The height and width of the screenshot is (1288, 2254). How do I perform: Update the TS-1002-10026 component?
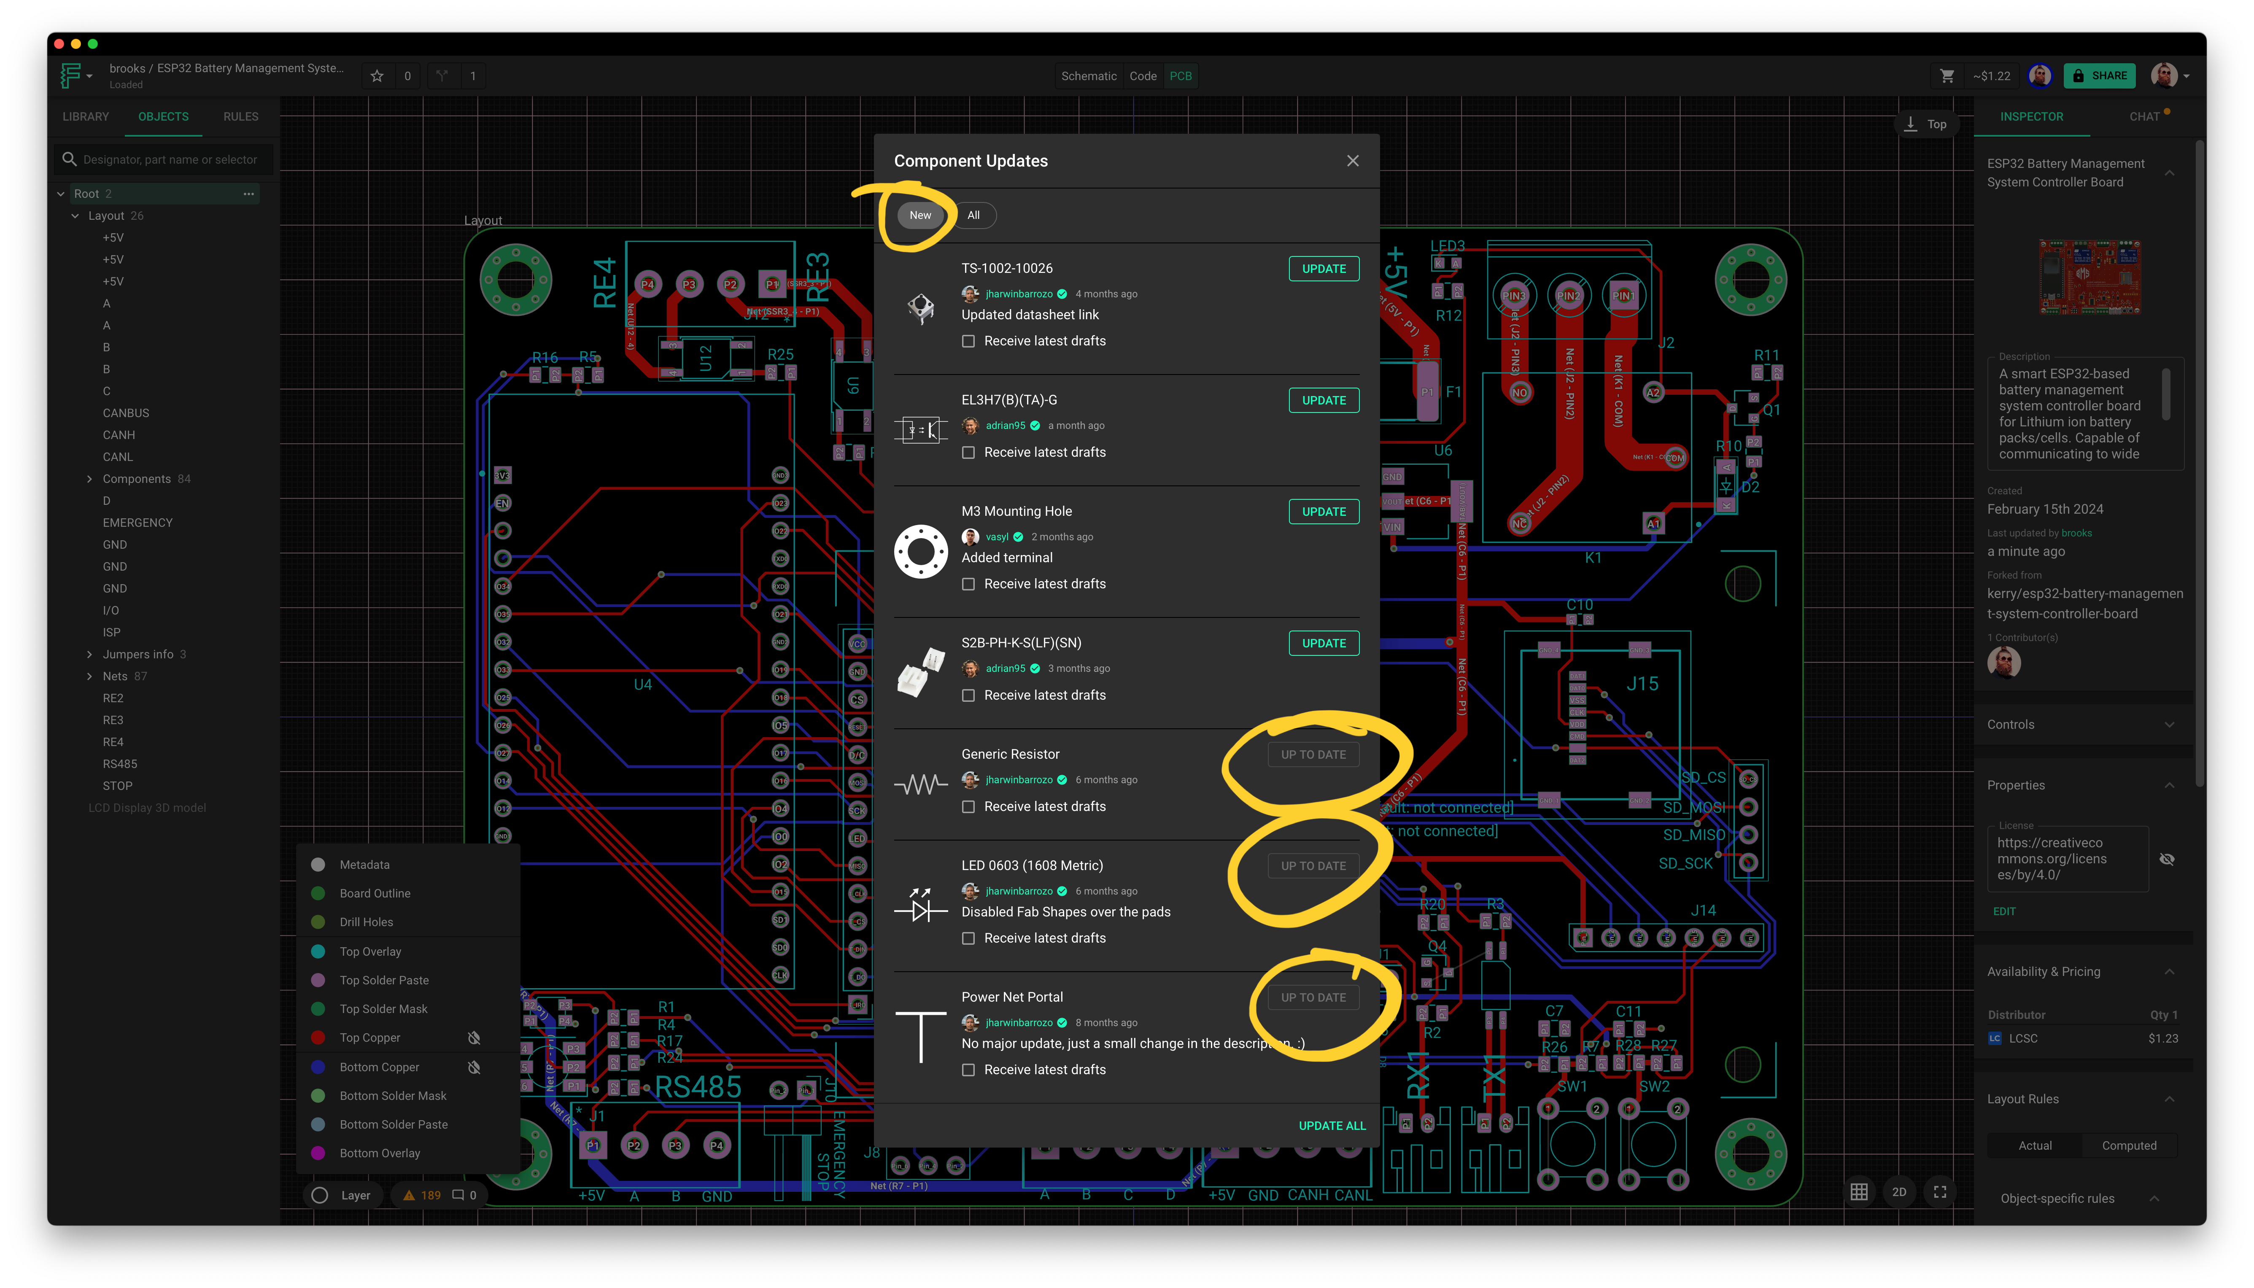click(x=1324, y=269)
